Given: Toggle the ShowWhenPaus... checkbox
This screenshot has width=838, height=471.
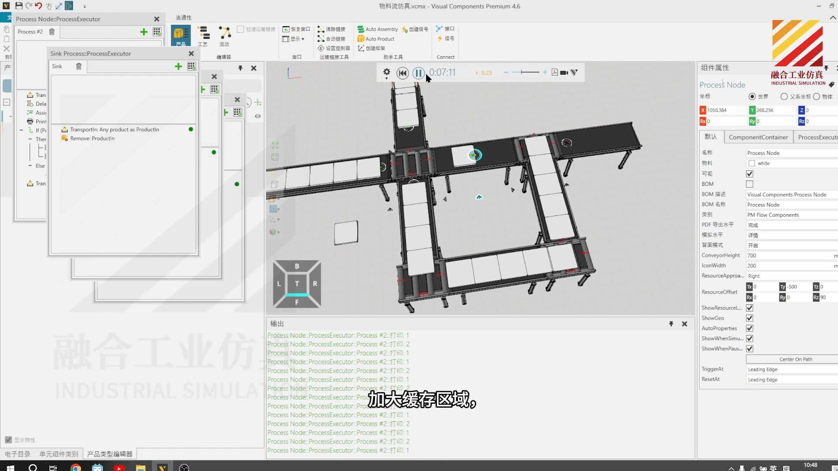Looking at the screenshot, I should click(749, 348).
